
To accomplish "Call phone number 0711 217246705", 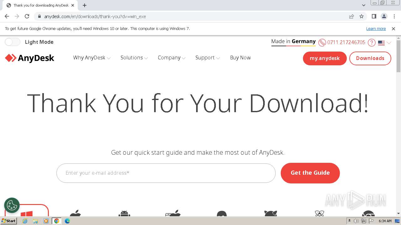I will [x=346, y=42].
